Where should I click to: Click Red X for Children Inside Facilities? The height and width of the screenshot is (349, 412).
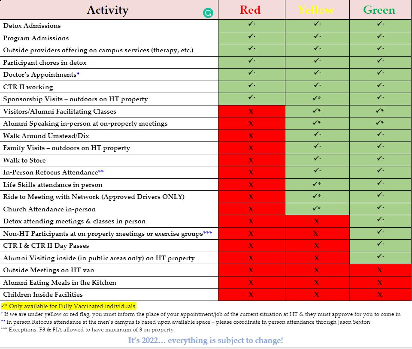251,295
